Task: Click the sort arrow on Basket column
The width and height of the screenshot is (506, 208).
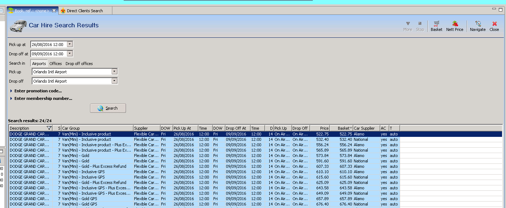Action: pyautogui.click(x=351, y=128)
